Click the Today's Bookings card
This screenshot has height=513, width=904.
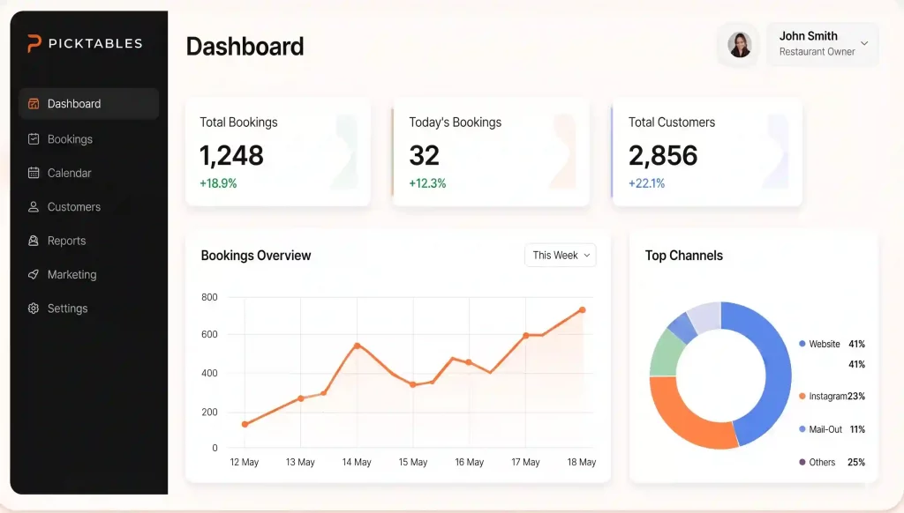(x=491, y=152)
